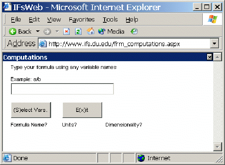Image resolution: width=225 pixels, height=165 pixels.
Task: Open the Address bar URL dropdown
Action: 214,43
